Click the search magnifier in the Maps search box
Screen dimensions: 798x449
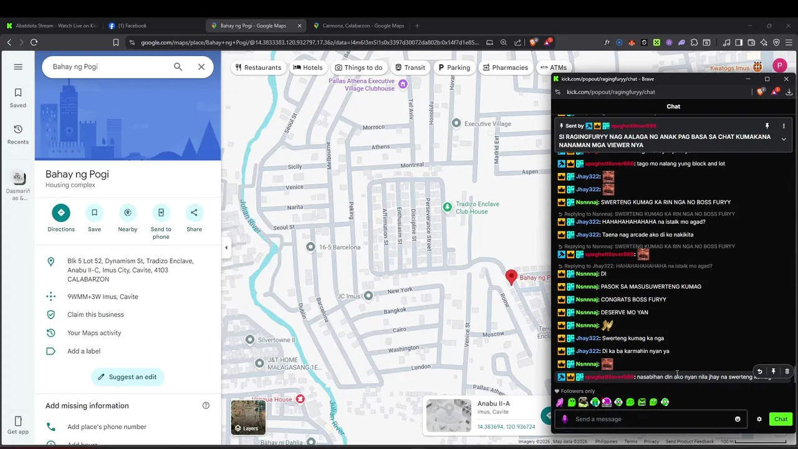(178, 67)
